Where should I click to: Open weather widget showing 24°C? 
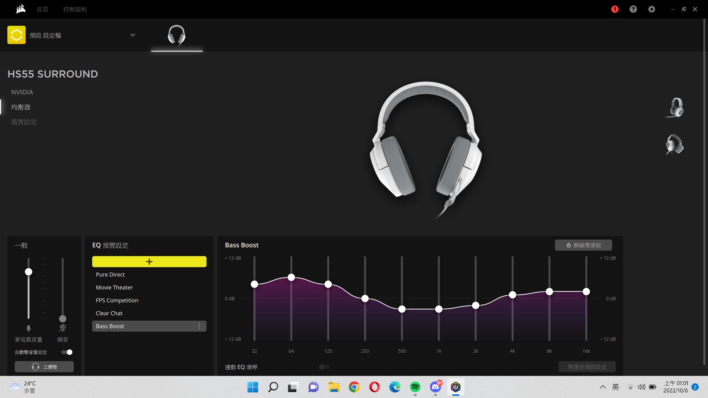[23, 387]
